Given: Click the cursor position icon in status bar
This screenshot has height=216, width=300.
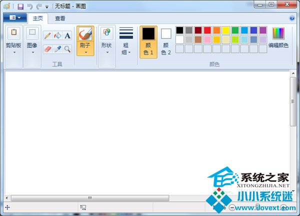Looking at the screenshot, I should click(7, 207).
